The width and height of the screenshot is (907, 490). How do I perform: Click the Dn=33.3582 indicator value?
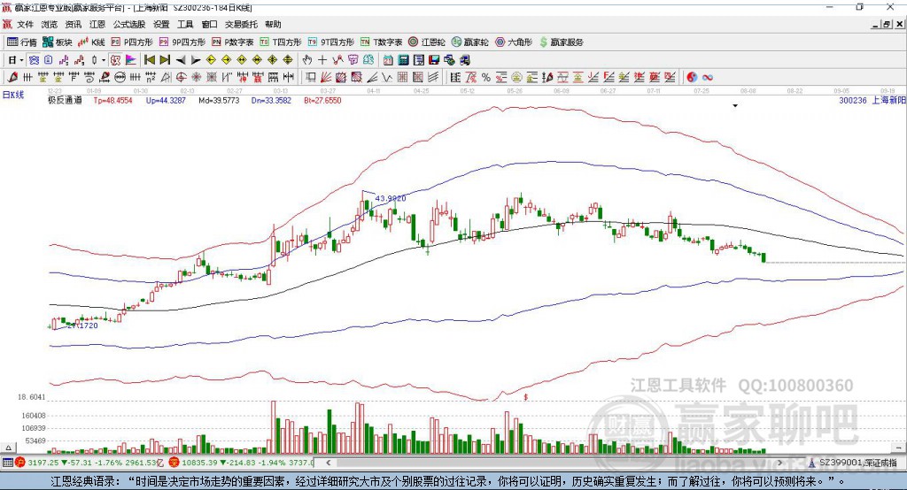tap(271, 100)
